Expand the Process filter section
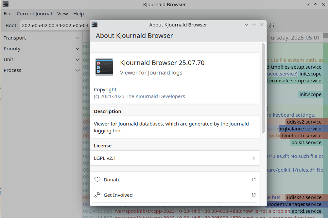This screenshot has width=328, height=218. click(77, 70)
